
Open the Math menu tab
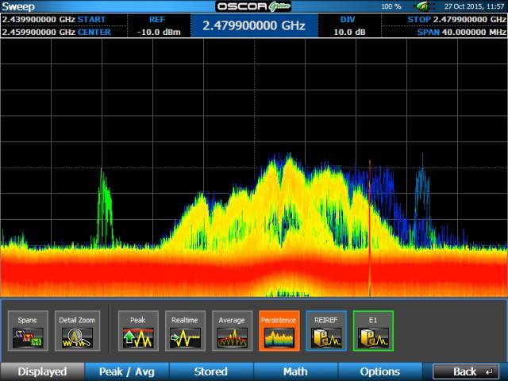click(295, 371)
